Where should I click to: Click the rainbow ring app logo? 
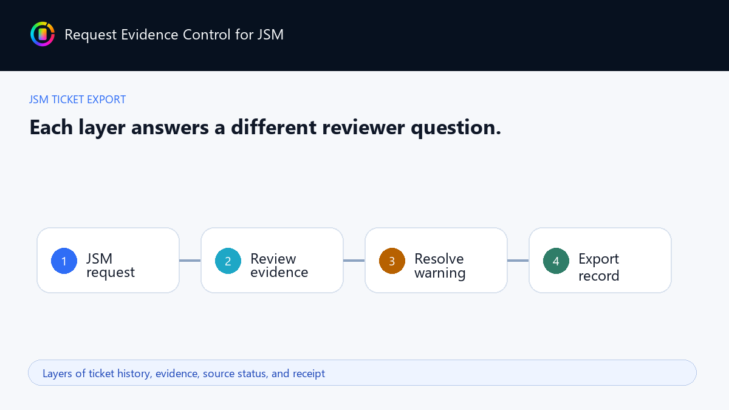[43, 34]
